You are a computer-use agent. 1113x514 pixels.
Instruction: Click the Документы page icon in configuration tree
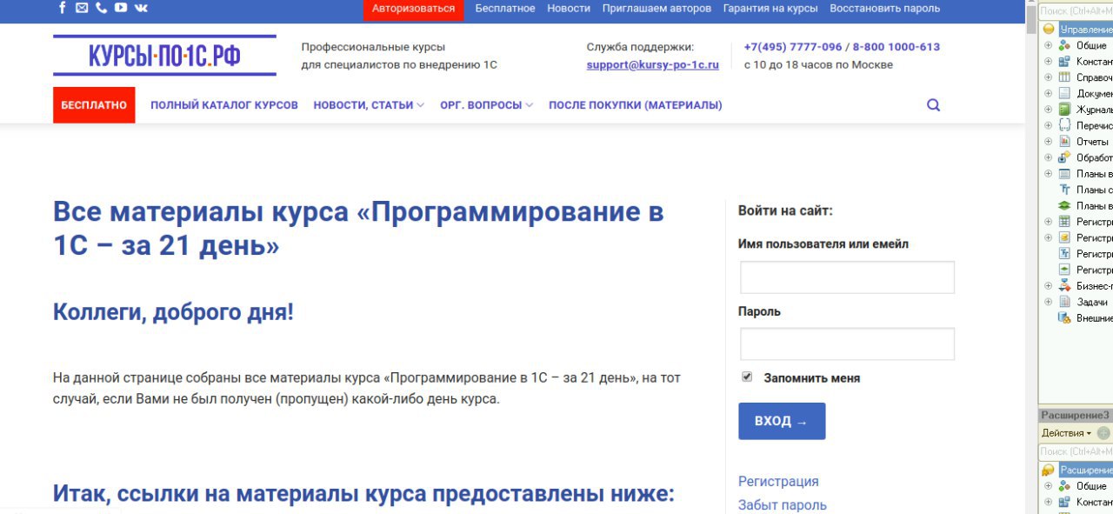point(1064,93)
